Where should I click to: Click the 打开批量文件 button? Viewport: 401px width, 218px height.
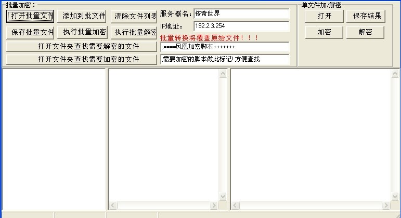(x=31, y=16)
